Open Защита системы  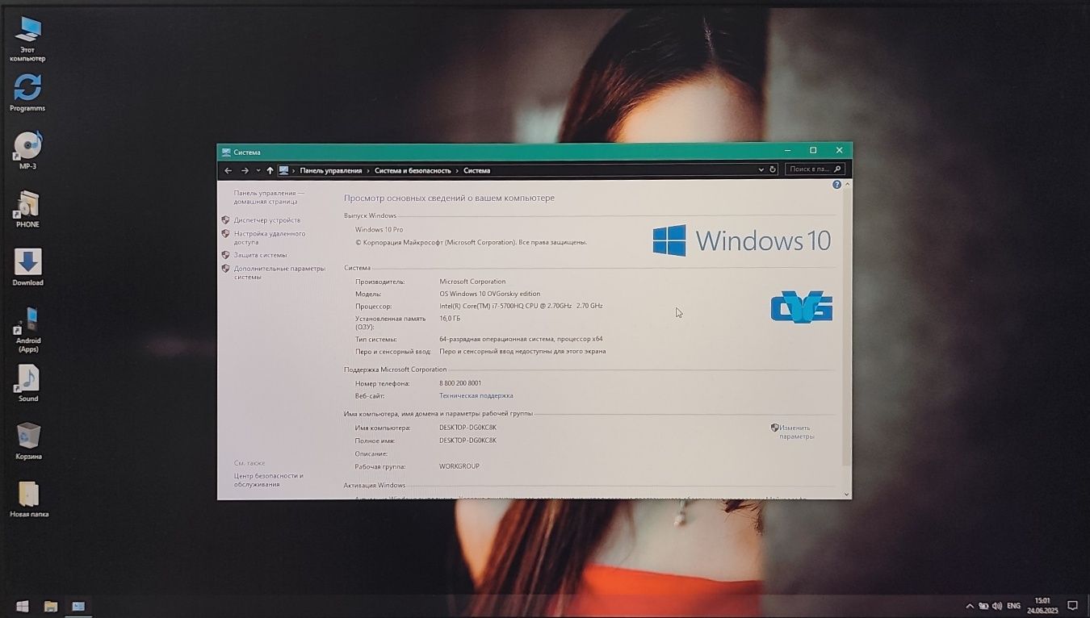pyautogui.click(x=260, y=255)
